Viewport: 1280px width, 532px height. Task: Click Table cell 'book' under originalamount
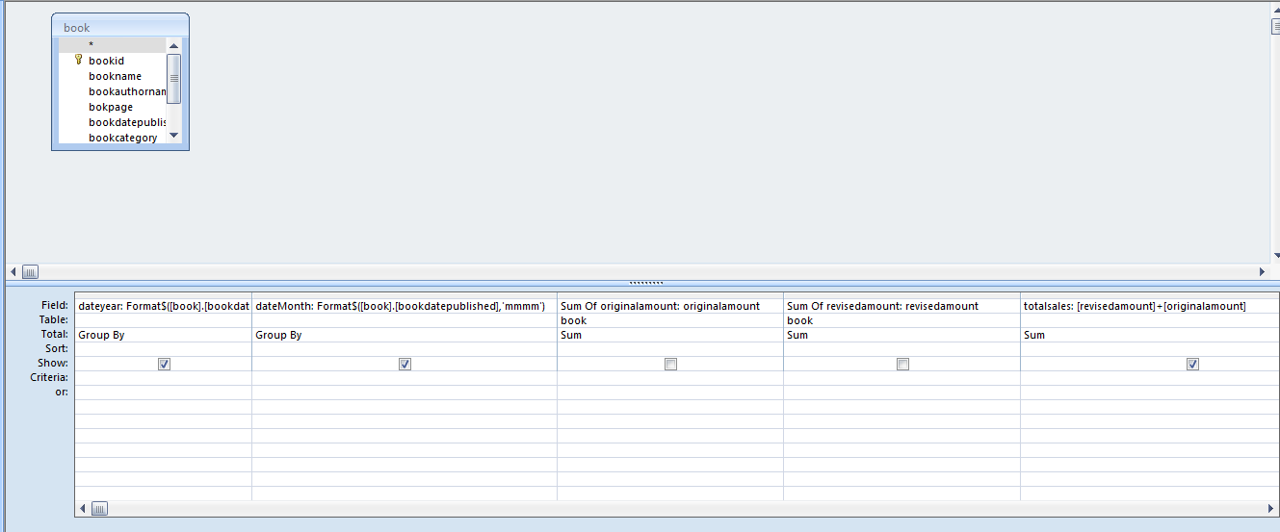click(670, 320)
